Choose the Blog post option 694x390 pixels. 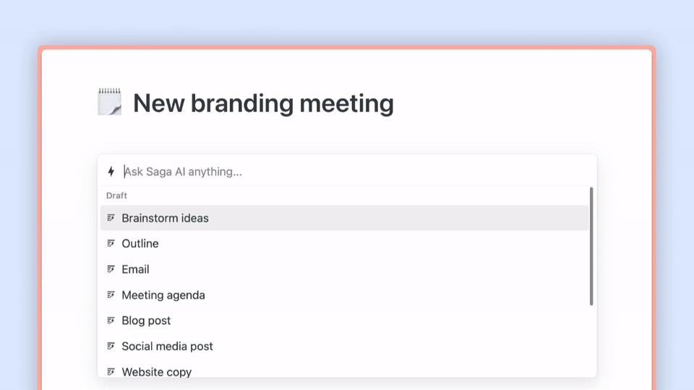(x=147, y=321)
